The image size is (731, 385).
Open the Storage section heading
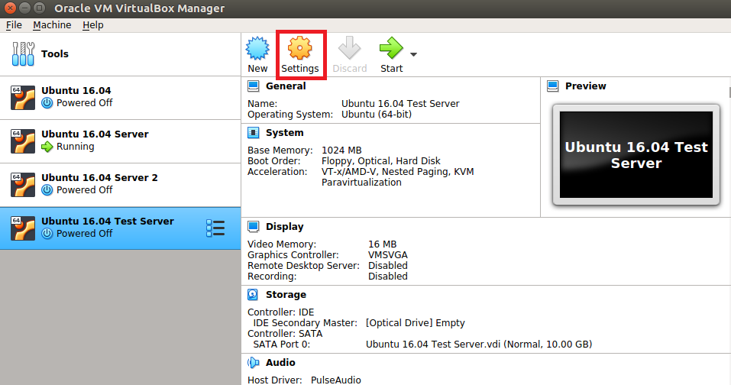pyautogui.click(x=286, y=295)
